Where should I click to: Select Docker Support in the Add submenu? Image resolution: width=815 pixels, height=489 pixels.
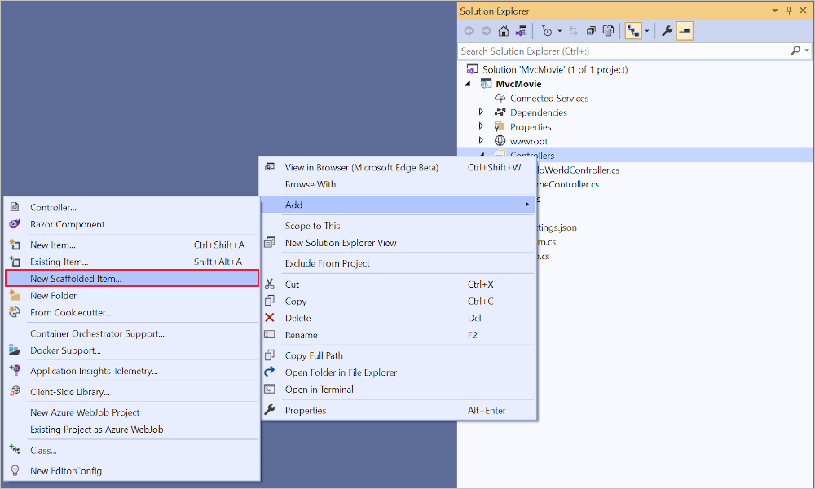[x=65, y=350]
